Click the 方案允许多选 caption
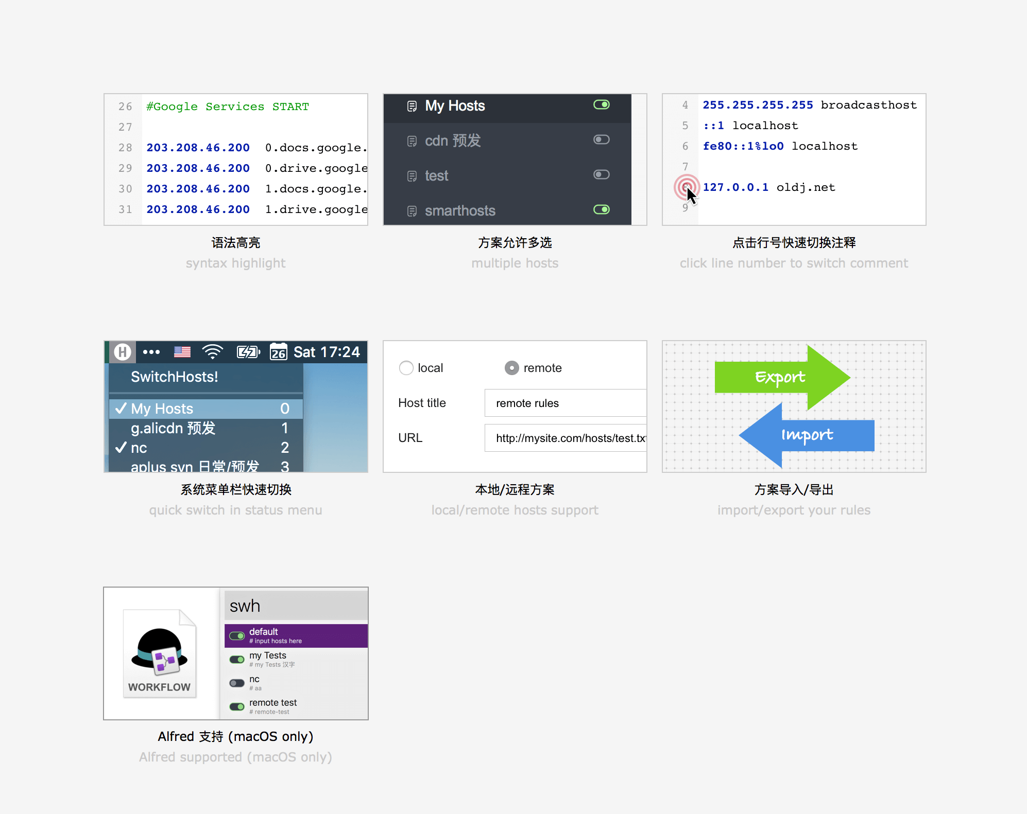Screen dimensions: 1027x814 pyautogui.click(x=515, y=242)
